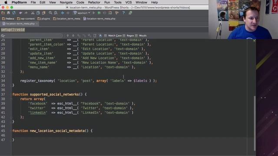Toggle the fold end marker at line 47
Viewport: 278px width, 156px height.
click(x=11, y=140)
